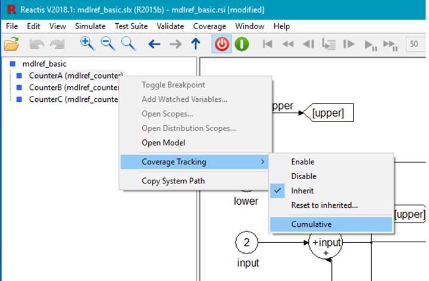
Task: Select the Cumulative submenu option
Action: pyautogui.click(x=331, y=224)
